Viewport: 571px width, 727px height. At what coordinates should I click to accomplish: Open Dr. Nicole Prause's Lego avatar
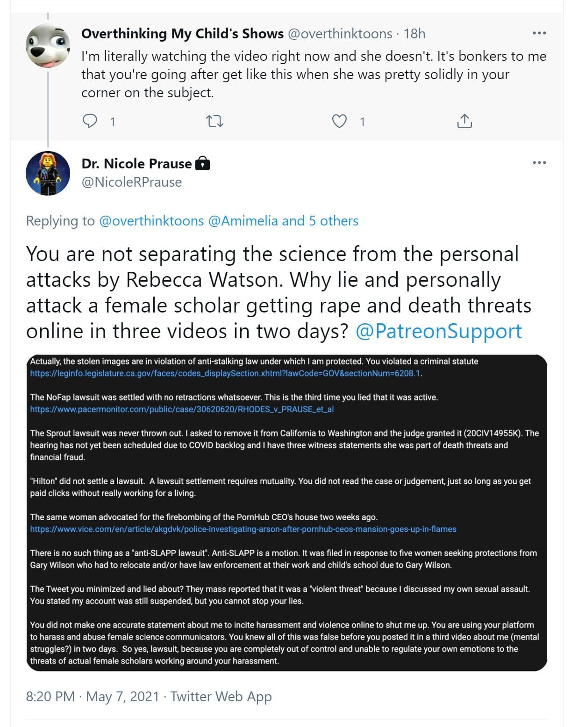pos(48,173)
